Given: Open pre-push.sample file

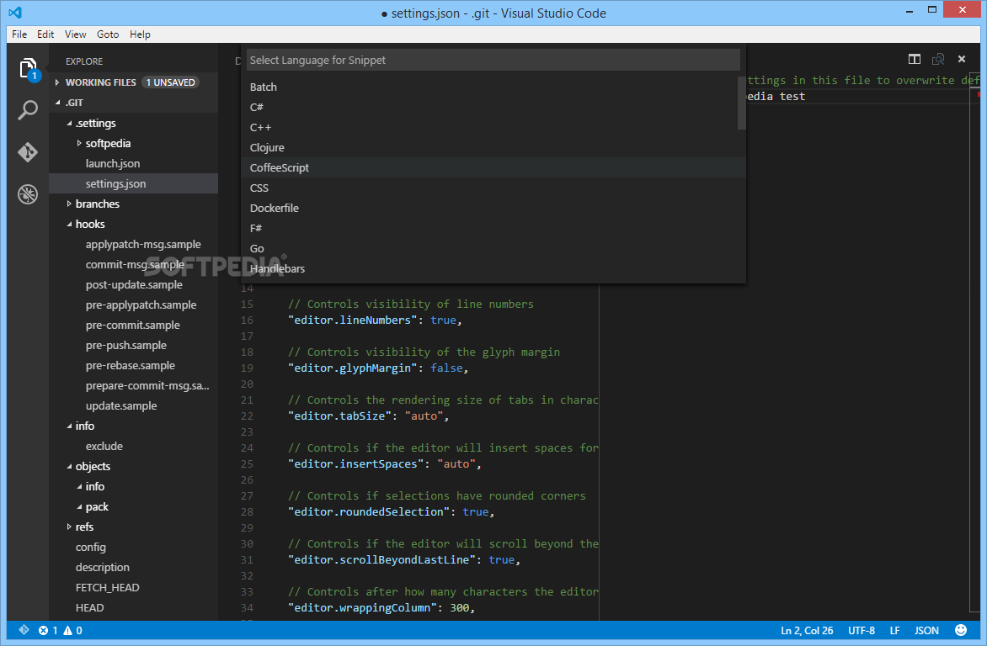Looking at the screenshot, I should coord(133,345).
